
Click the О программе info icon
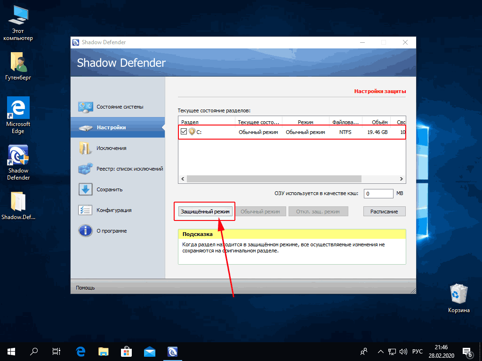click(86, 231)
